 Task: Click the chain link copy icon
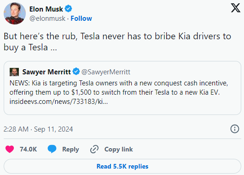[94, 149]
